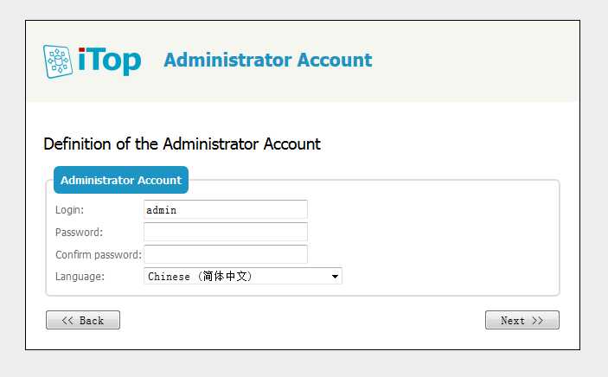Focus the Confirm password field
This screenshot has width=608, height=377.
226,254
